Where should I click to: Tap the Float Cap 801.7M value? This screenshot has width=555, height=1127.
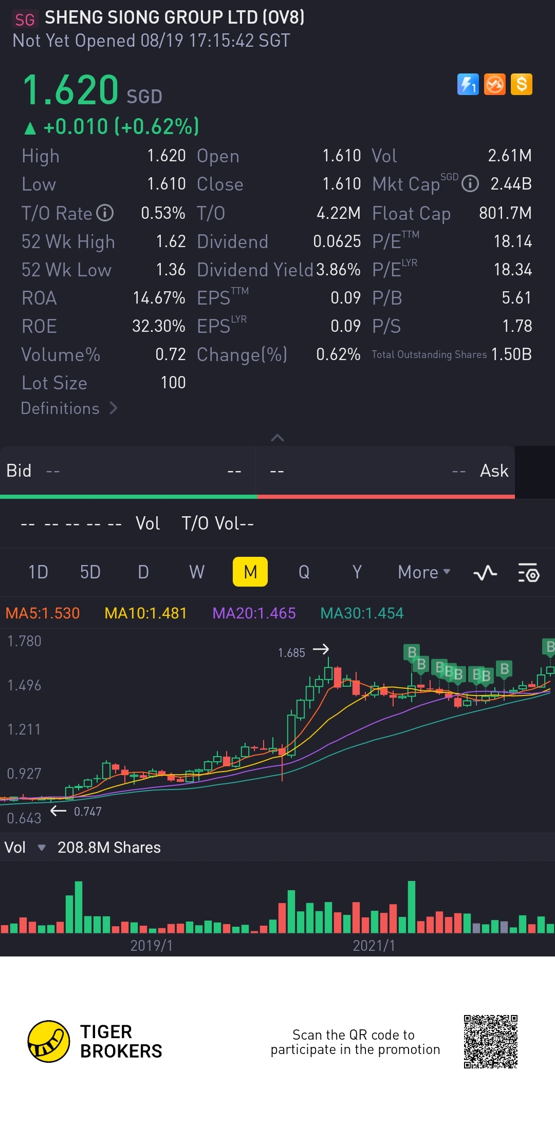[x=505, y=213]
